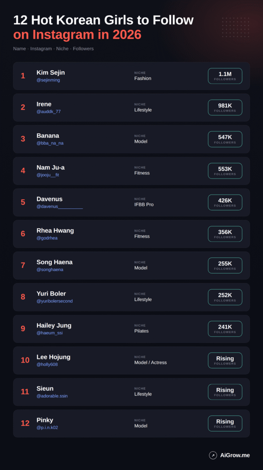Click the dotted grid decoration near title

point(236,27)
